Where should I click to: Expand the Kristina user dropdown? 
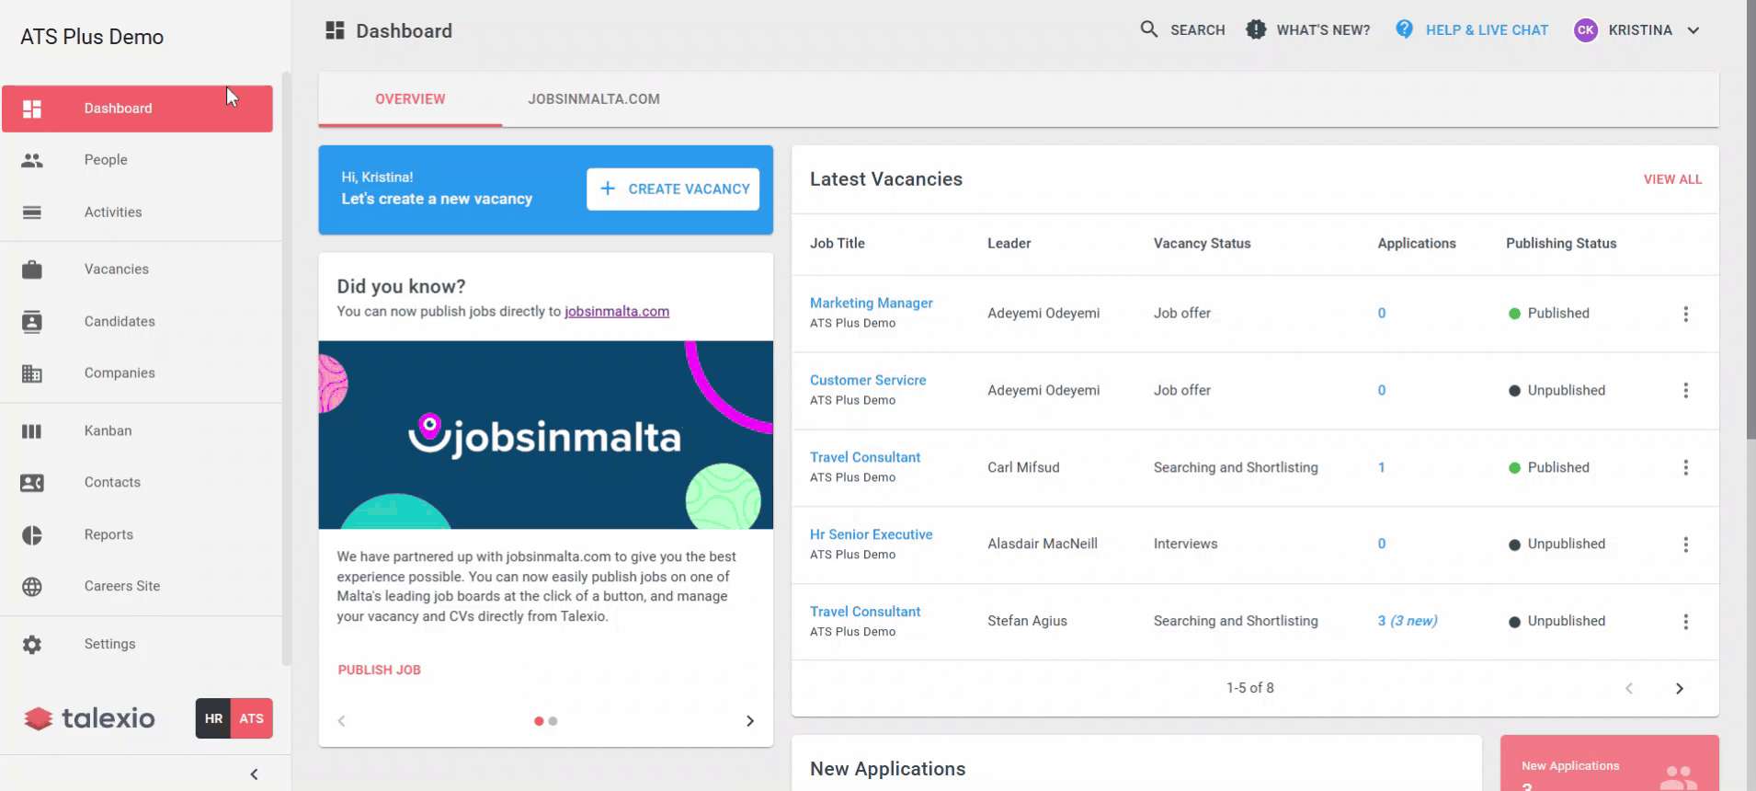(1693, 30)
